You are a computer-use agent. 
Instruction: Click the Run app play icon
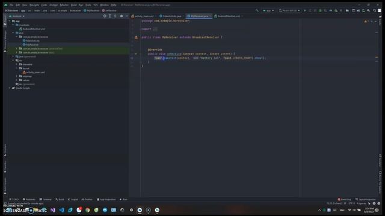coord(305,11)
